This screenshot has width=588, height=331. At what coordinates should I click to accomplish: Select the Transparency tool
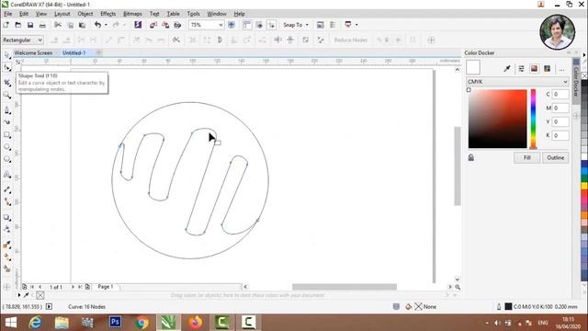pos(7,229)
